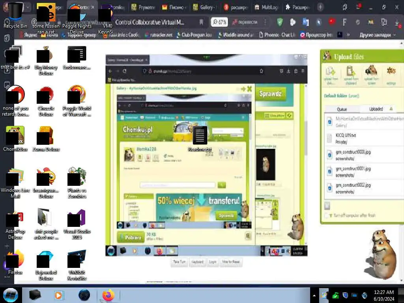404x303 pixels.
Task: Click the Keyboard button below VM
Action: 197,262
